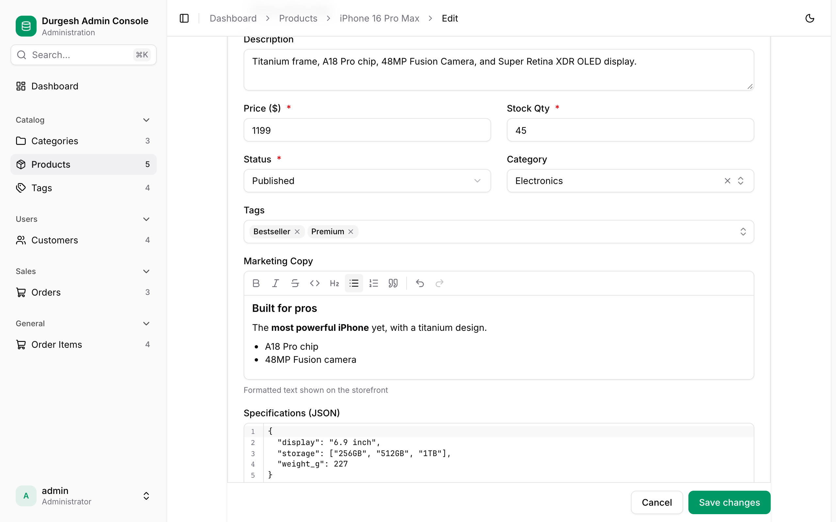Open Order Items in the sidebar
This screenshot has width=836, height=522.
click(x=83, y=345)
